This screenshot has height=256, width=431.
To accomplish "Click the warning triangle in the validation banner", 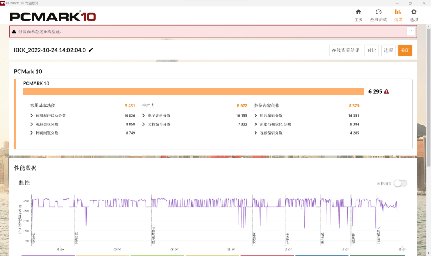I will pyautogui.click(x=14, y=31).
